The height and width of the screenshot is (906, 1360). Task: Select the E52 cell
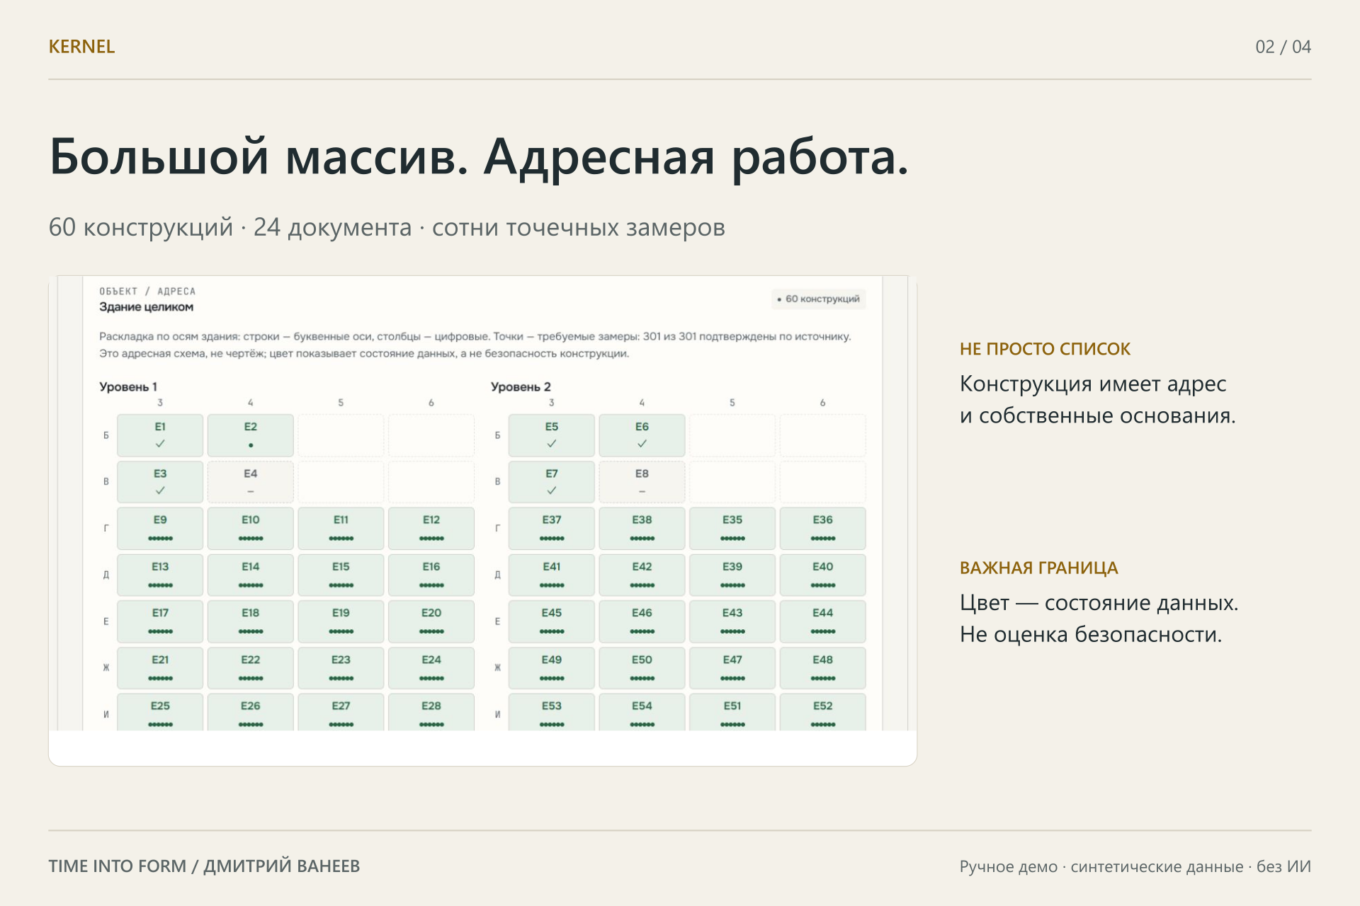[x=823, y=712]
